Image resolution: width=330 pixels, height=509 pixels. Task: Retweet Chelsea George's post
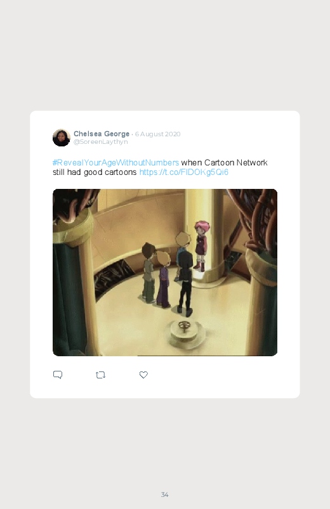(x=100, y=375)
